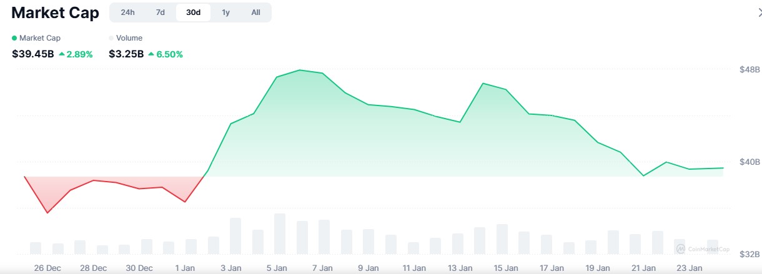Show the 1y time range
The width and height of the screenshot is (762, 274).
pos(225,12)
